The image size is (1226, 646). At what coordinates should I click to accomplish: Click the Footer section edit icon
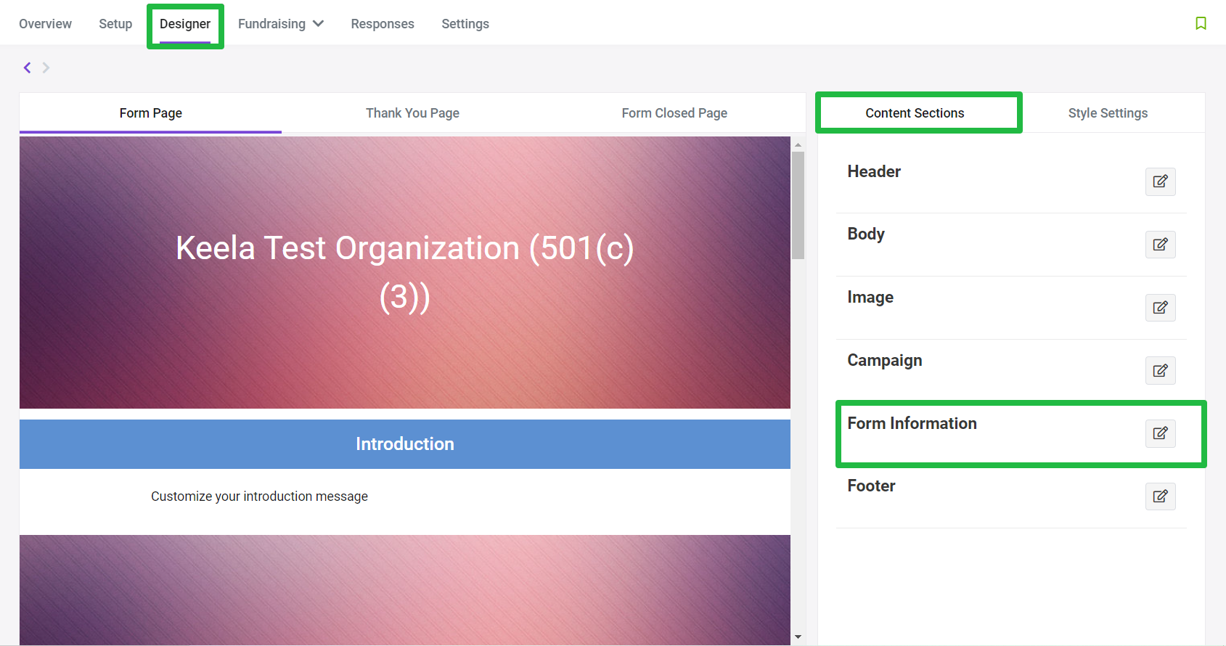(1160, 496)
